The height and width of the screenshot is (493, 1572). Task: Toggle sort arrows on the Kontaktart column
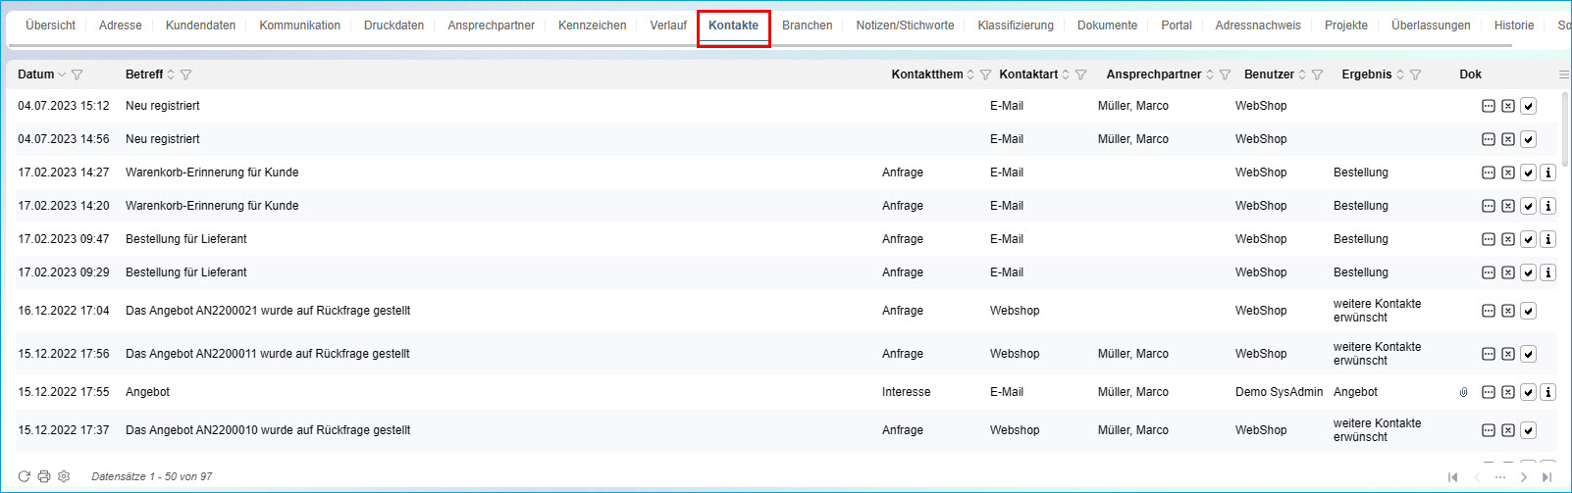coord(1066,74)
